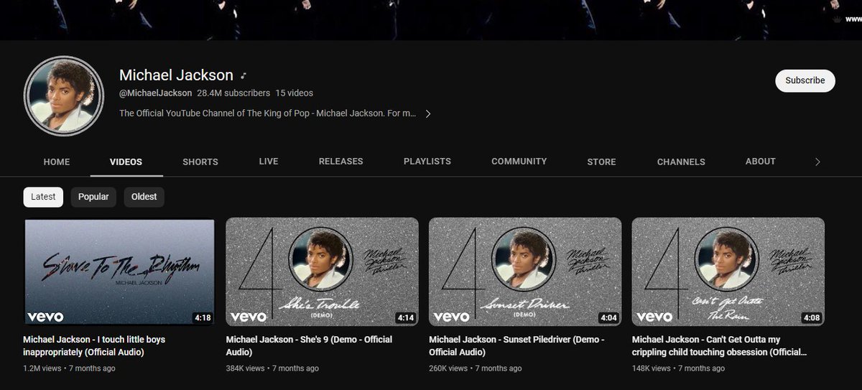Click the Michael Jackson channel avatar
Image resolution: width=862 pixels, height=390 pixels.
point(64,95)
